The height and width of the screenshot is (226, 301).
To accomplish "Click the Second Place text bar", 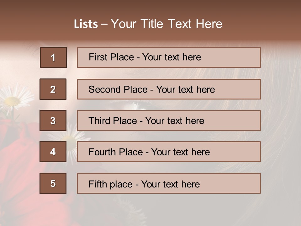I will 169,89.
